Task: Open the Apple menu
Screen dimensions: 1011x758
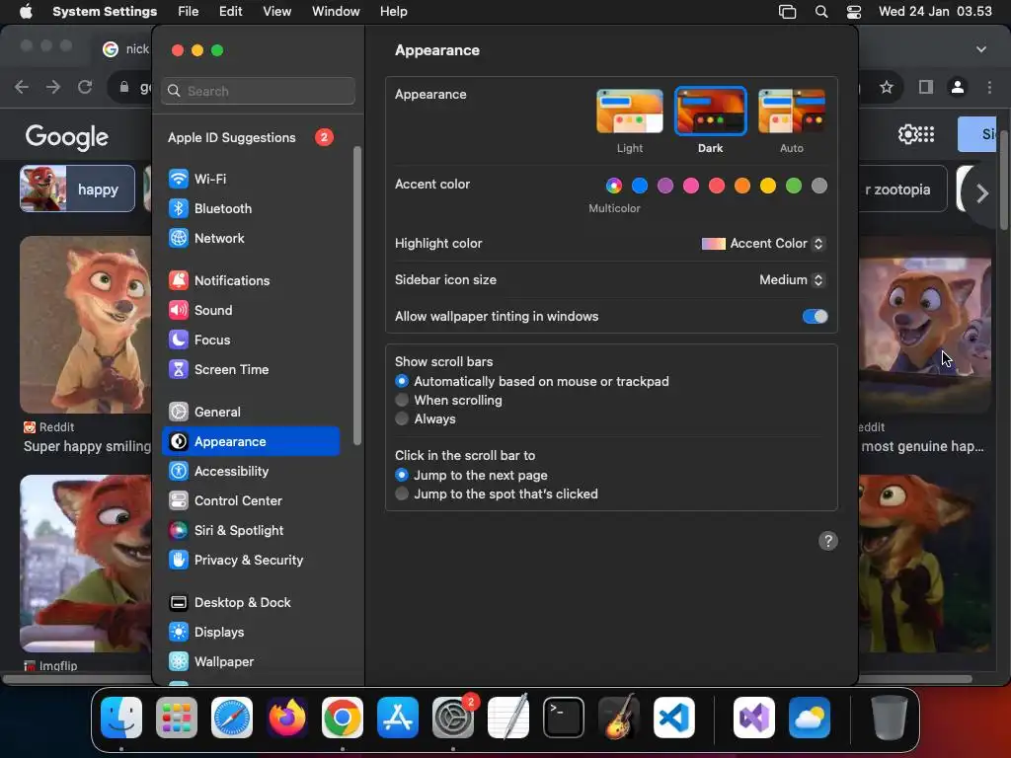Action: pyautogui.click(x=26, y=12)
